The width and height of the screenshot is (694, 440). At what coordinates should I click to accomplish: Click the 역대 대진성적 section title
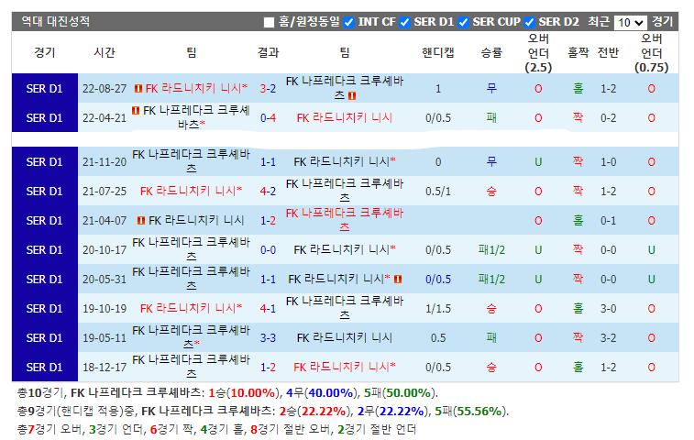(x=55, y=22)
